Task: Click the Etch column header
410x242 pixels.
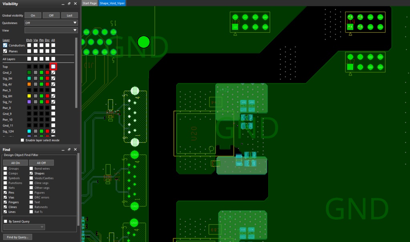Action: pos(29,40)
